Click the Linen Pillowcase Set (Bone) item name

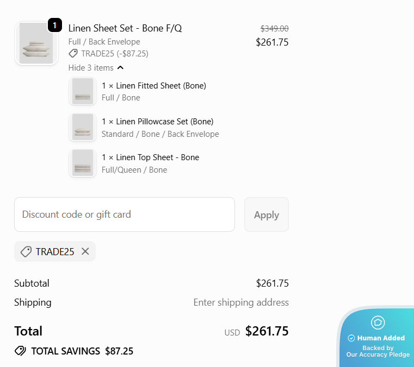pyautogui.click(x=158, y=121)
